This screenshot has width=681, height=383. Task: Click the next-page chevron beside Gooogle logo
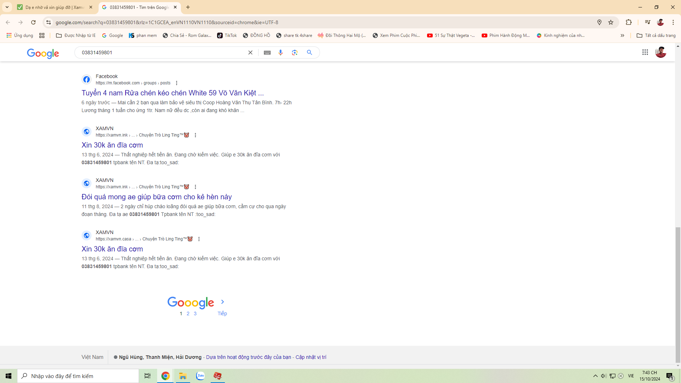(222, 302)
